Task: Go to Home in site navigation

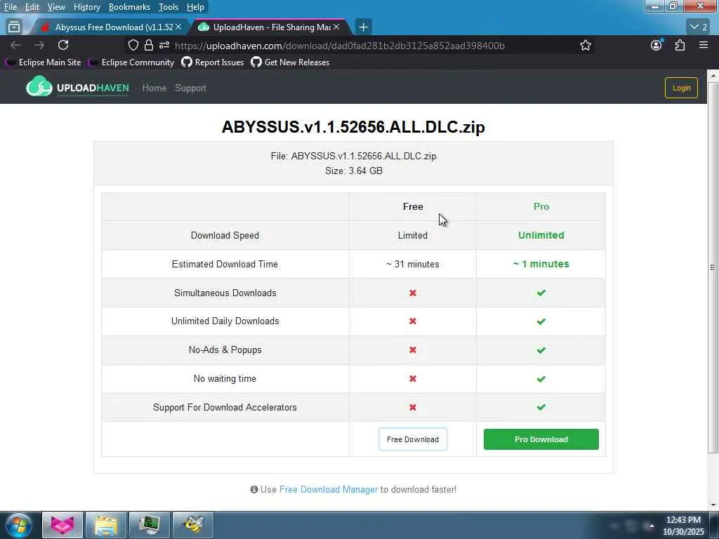Action: tap(154, 88)
